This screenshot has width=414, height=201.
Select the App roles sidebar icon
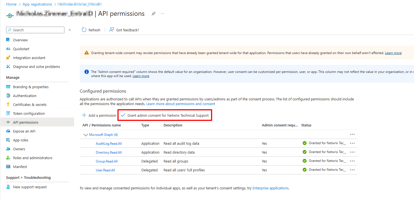8,140
